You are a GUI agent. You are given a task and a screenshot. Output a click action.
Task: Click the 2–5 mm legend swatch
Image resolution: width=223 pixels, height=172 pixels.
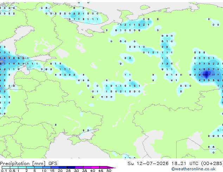click(x=30, y=167)
